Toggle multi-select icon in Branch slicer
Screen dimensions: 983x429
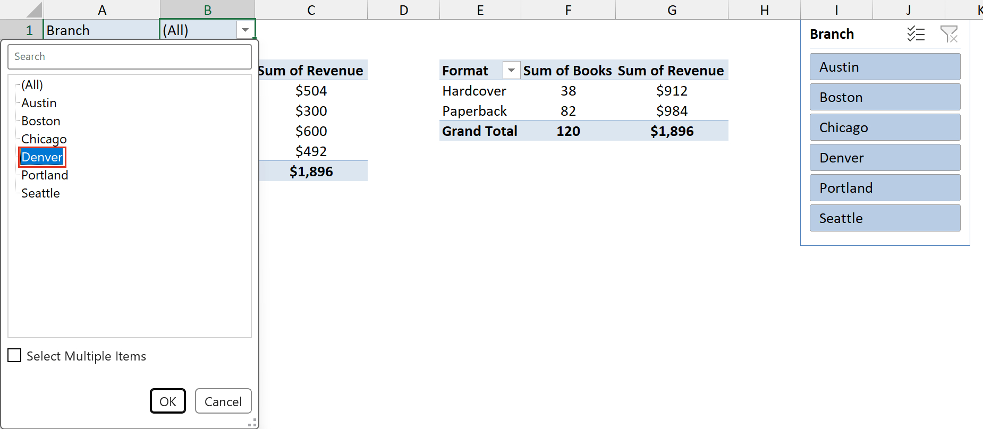pos(916,34)
